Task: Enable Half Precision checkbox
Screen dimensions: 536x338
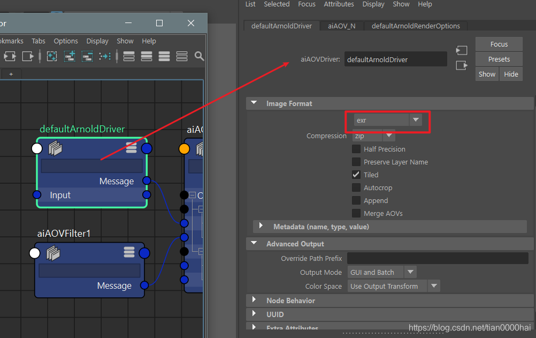Action: (356, 149)
